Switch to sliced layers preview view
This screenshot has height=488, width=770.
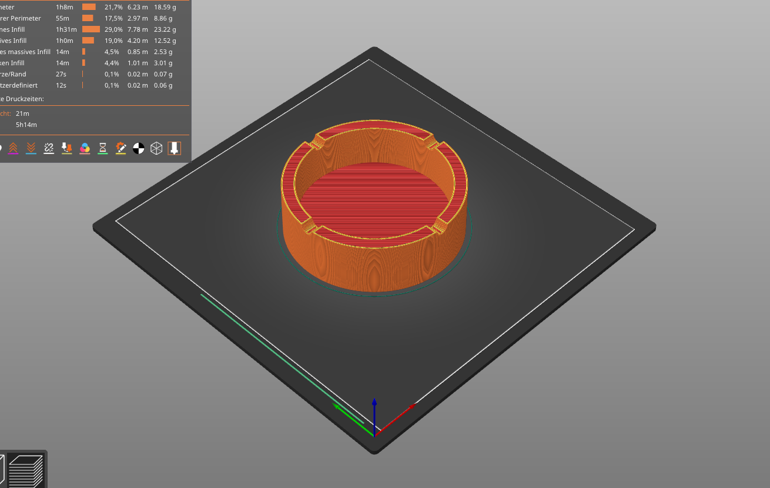coord(26,470)
